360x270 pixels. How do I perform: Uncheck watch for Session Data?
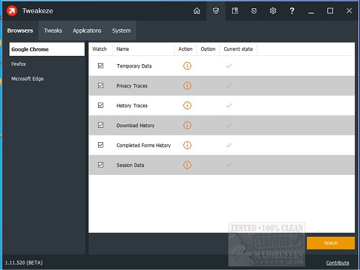(101, 165)
